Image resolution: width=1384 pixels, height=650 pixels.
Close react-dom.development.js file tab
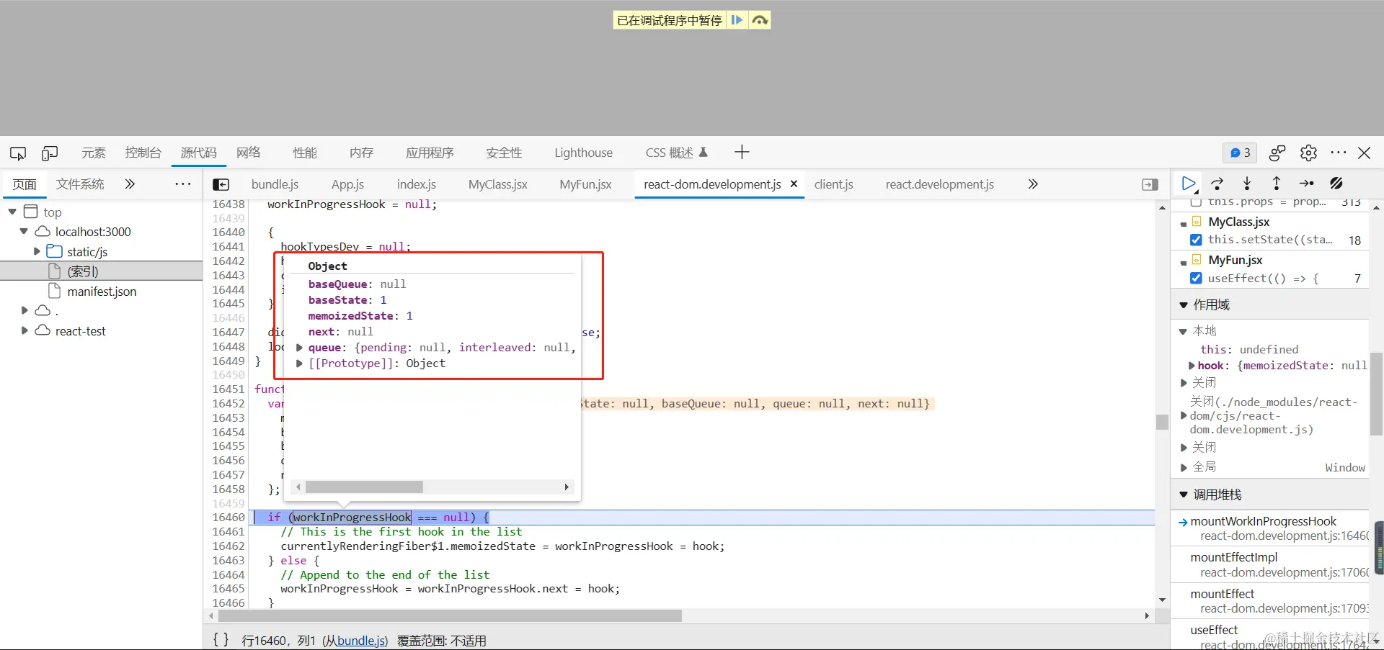pyautogui.click(x=794, y=184)
